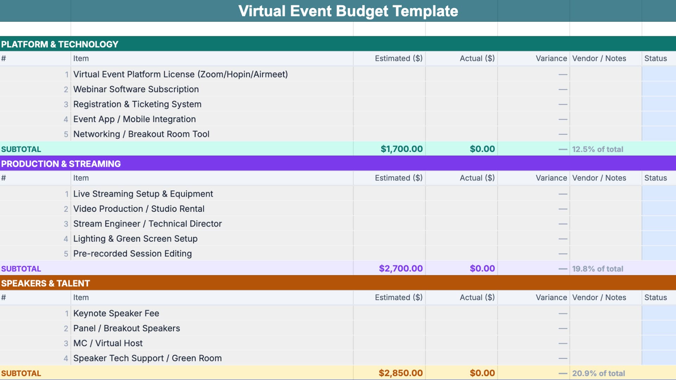Click the SPEAKERS & TALENT section header

coord(46,283)
